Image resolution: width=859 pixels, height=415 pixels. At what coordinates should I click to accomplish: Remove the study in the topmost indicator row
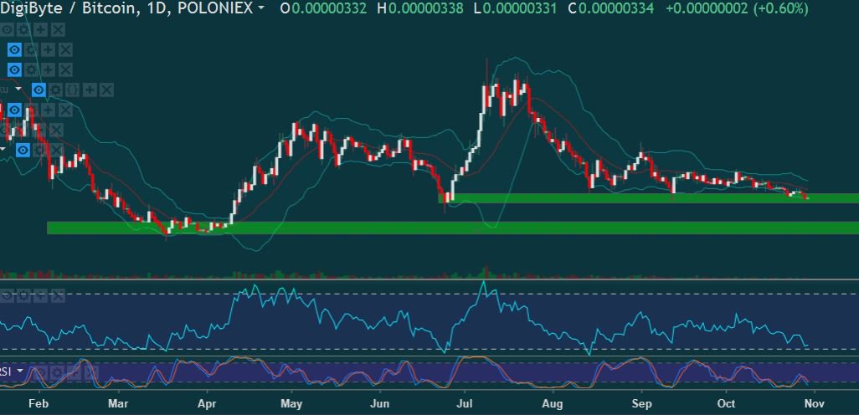(58, 29)
